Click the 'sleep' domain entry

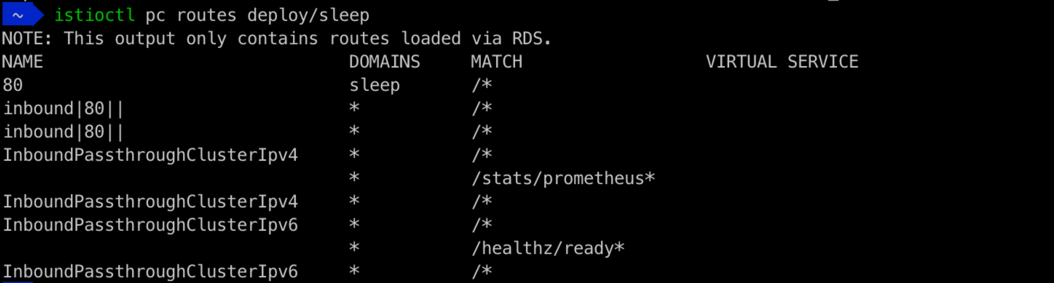click(374, 85)
